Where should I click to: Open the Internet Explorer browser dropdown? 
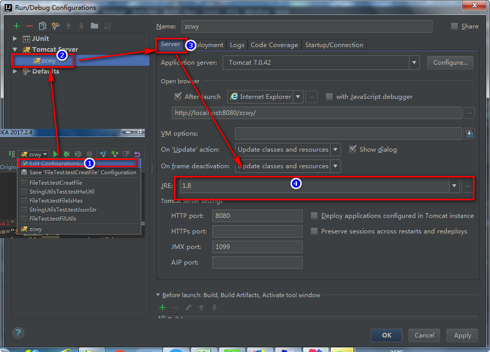coord(298,97)
